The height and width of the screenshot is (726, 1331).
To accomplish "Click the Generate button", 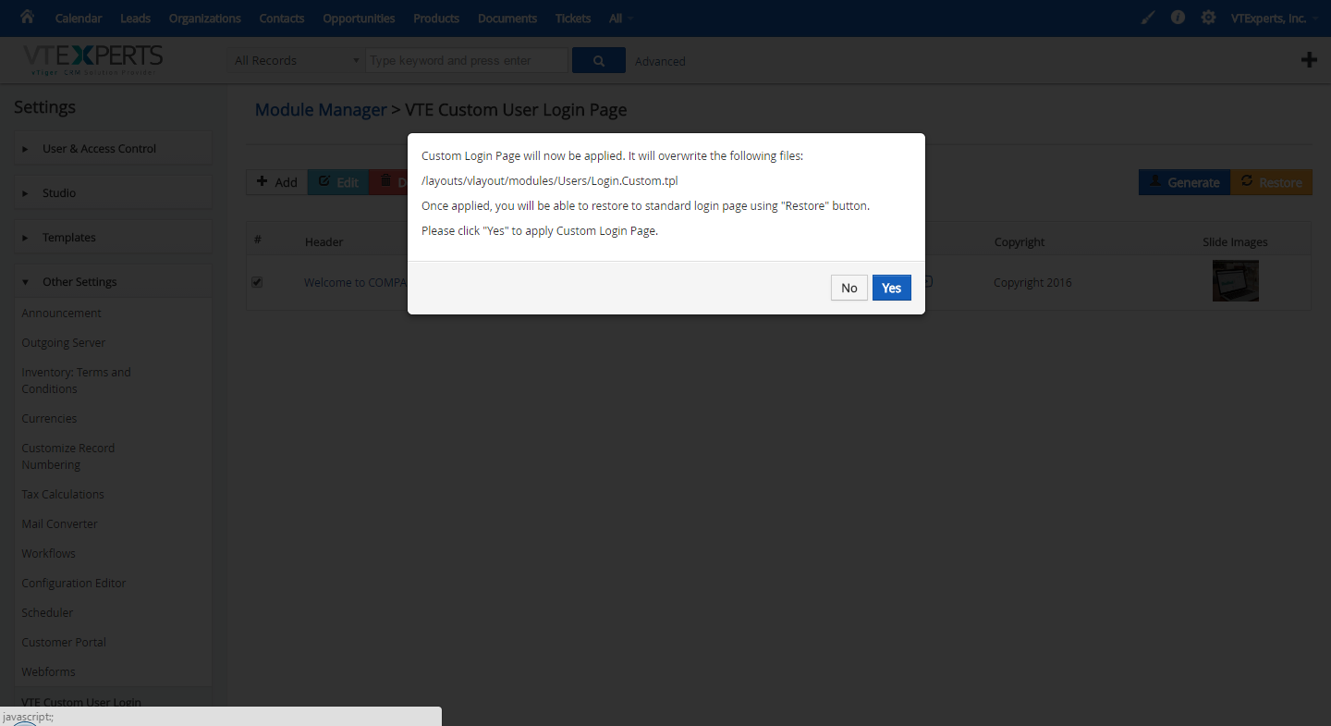I will click(x=1184, y=182).
